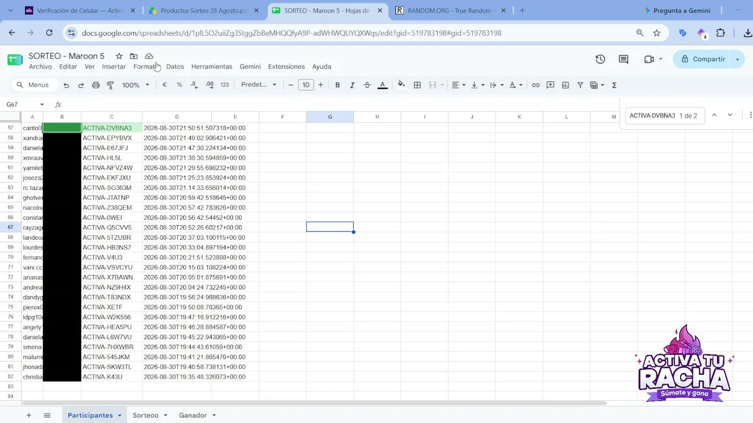Open the Editar menu
Screen dimensions: 753x423
coord(68,67)
